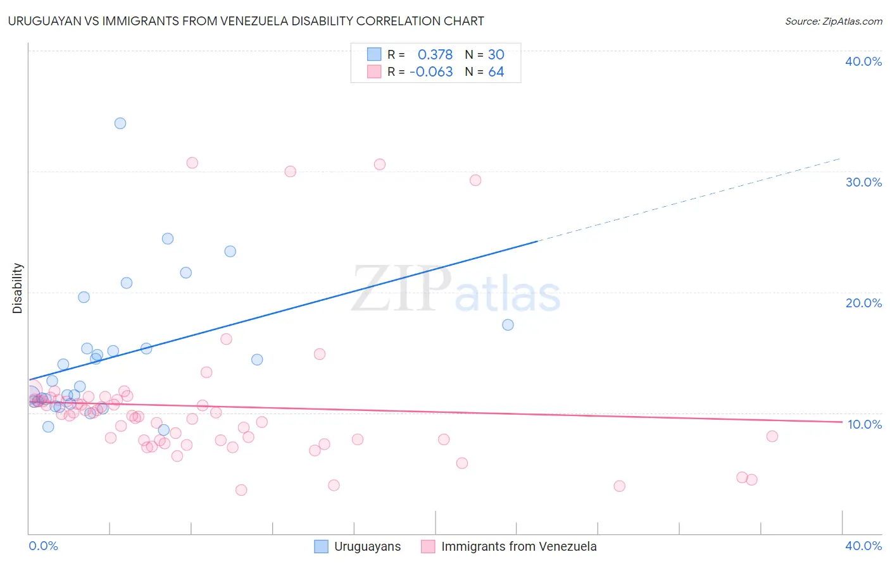Click the pink data point at far right near 8%
890x564 pixels.
pyautogui.click(x=772, y=436)
